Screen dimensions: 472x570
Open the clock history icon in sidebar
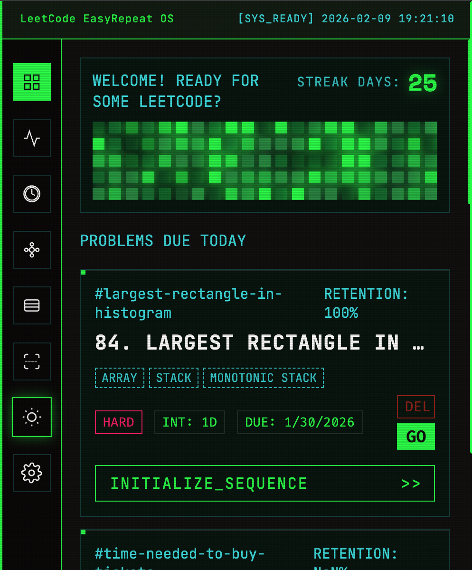(x=32, y=194)
